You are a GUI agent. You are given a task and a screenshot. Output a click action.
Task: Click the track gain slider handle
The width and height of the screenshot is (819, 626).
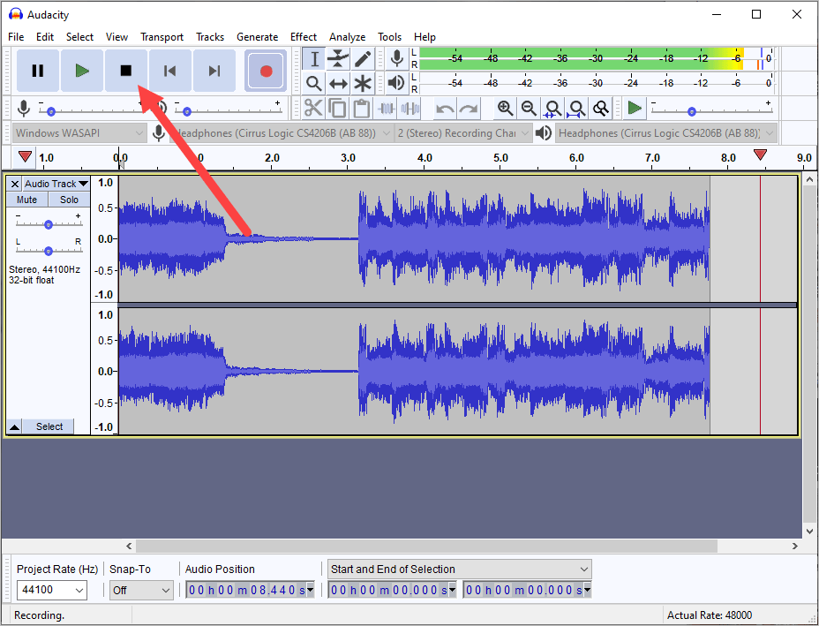[x=48, y=224]
